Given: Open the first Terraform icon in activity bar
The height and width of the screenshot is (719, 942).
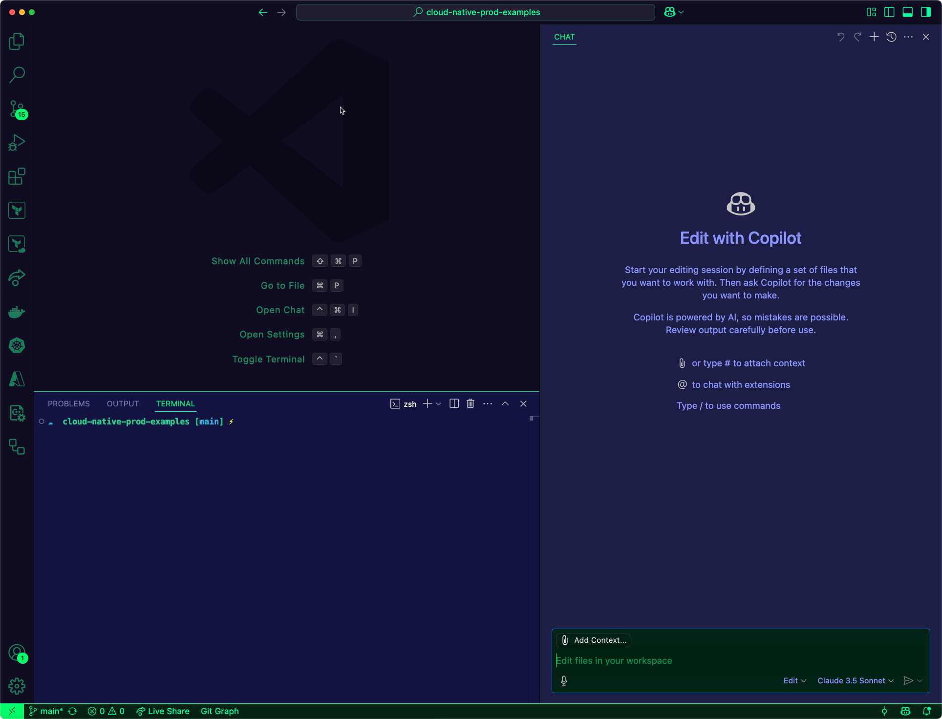Looking at the screenshot, I should [x=17, y=211].
